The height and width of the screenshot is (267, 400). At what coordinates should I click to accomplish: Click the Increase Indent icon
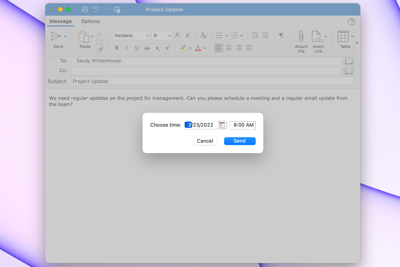[x=265, y=35]
